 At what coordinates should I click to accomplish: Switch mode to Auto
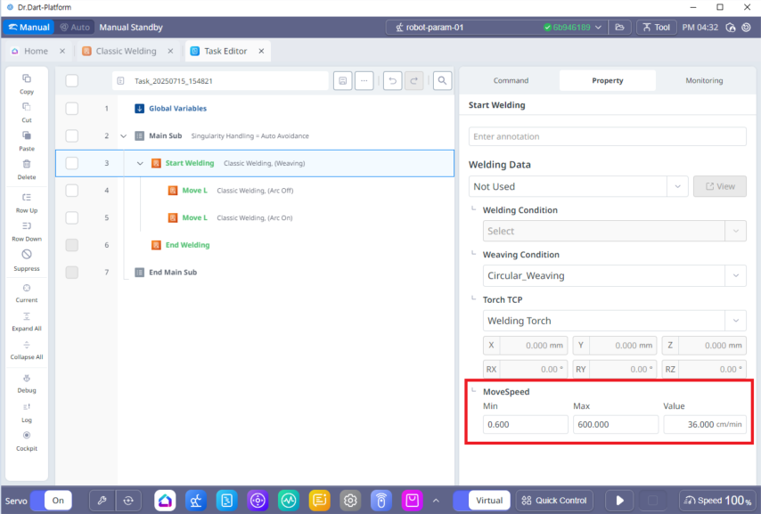point(74,27)
